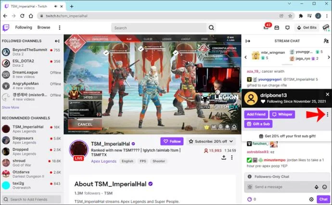Image resolution: width=332 pixels, height=205 pixels.
Task: Bookmark this page with star icon
Action: 290,16
